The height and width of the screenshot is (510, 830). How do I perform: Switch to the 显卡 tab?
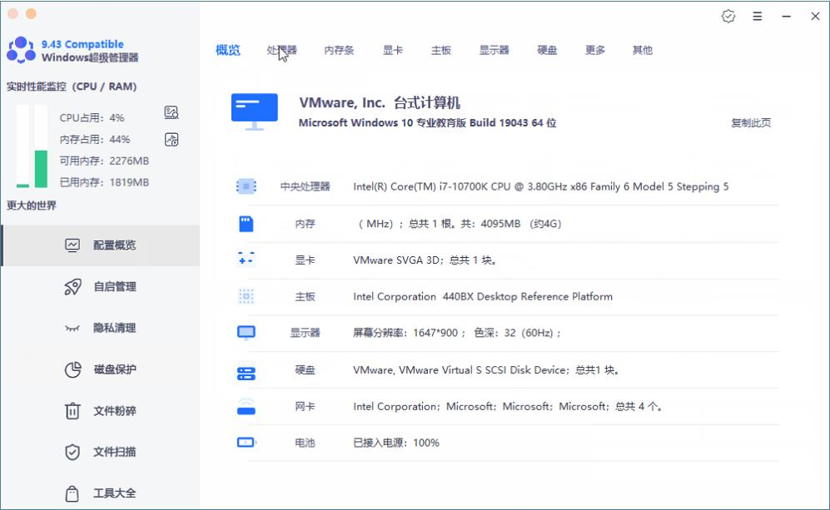point(393,50)
